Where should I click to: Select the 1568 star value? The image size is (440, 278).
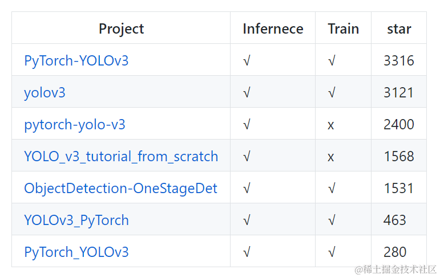398,156
